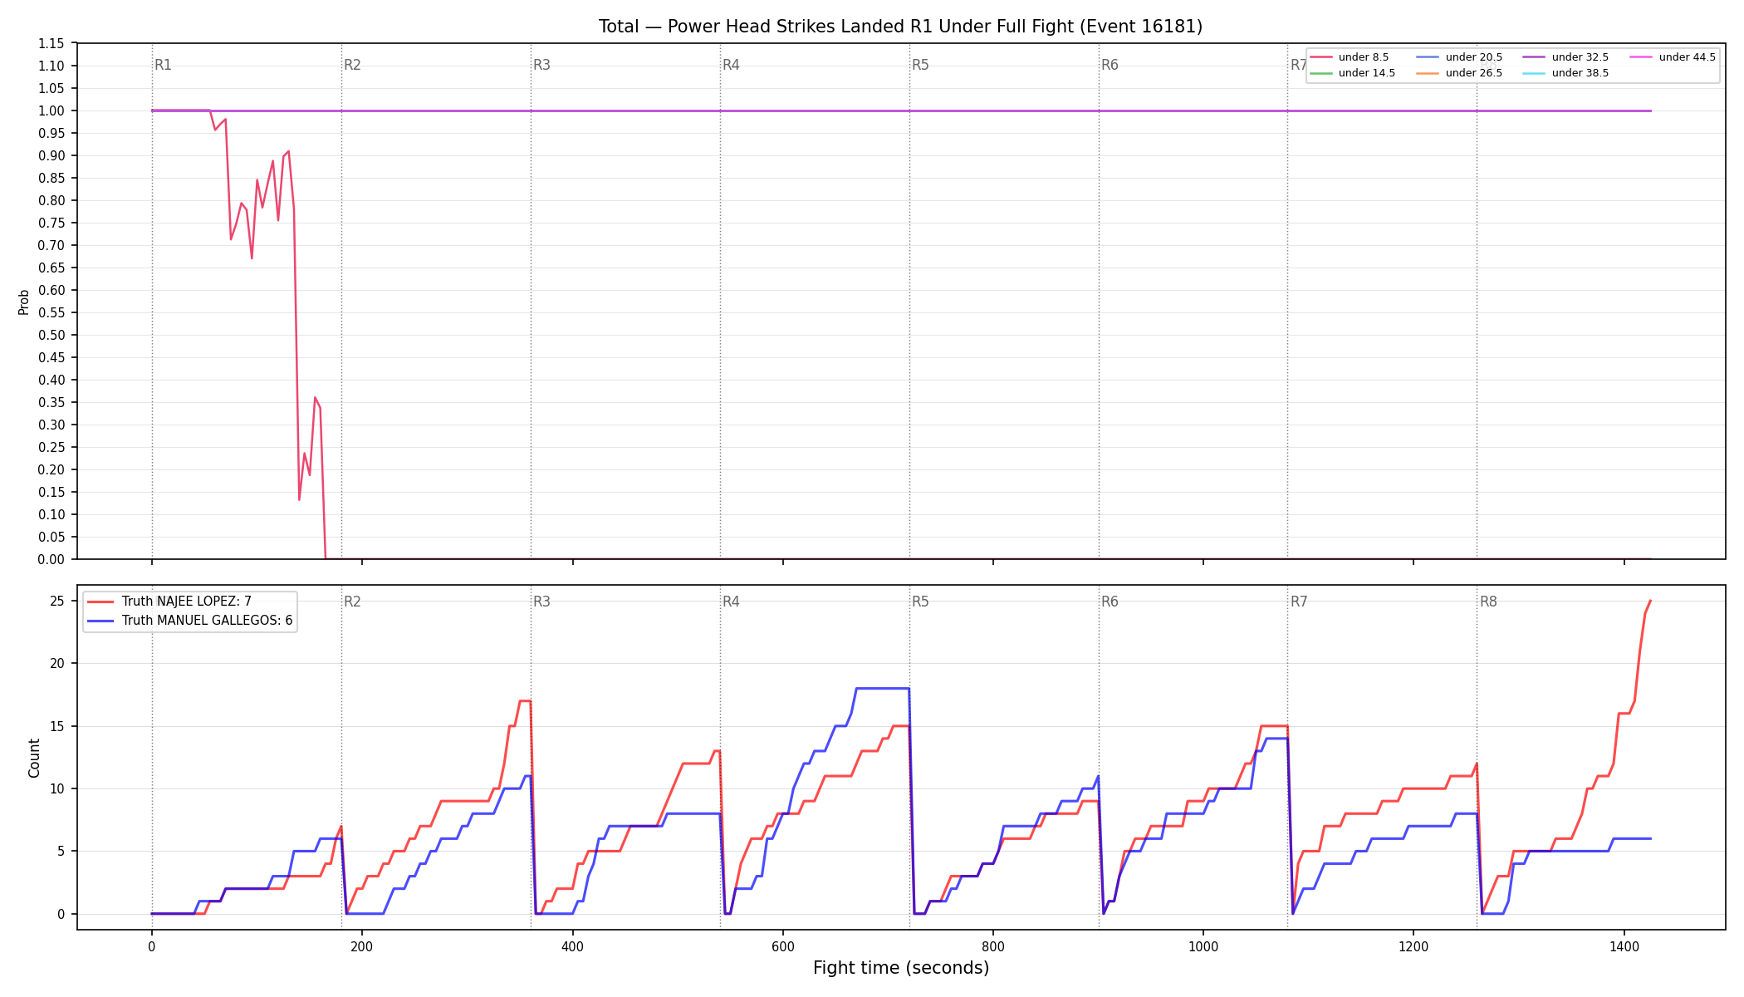The height and width of the screenshot is (997, 1744).
Task: Click the 0.50 tick on the Prob axis
Action: pyautogui.click(x=51, y=335)
